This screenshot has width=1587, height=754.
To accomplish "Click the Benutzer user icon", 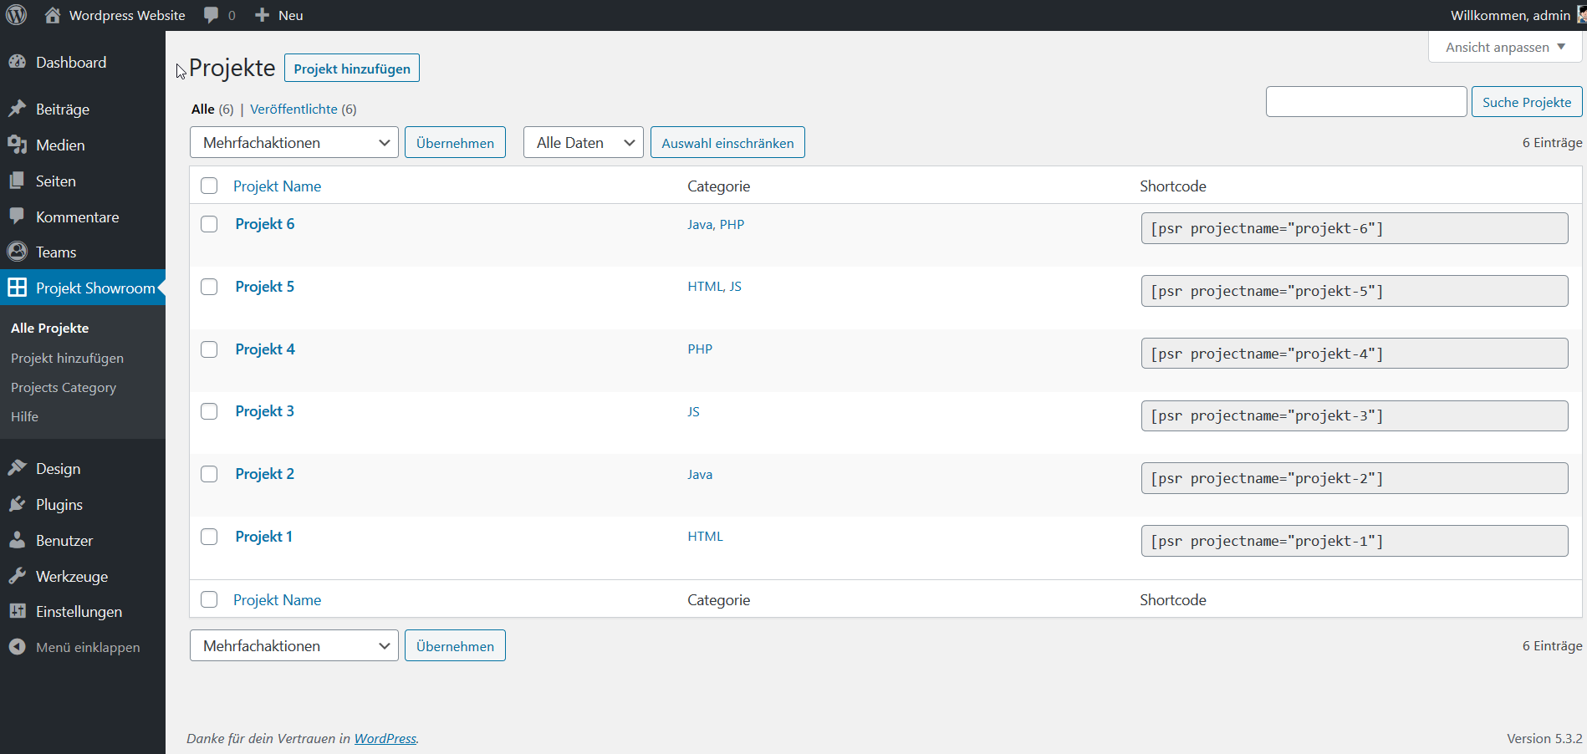I will coord(17,540).
